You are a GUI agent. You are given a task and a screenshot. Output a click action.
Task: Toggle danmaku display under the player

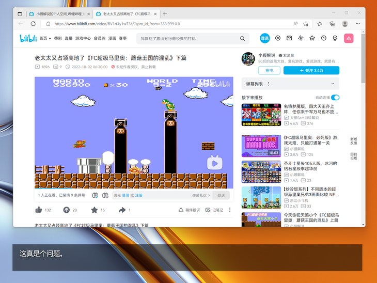(95, 195)
